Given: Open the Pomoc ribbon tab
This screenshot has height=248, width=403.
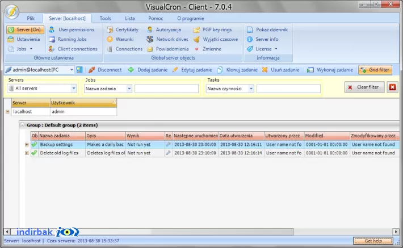Looking at the screenshot, I should [x=156, y=18].
